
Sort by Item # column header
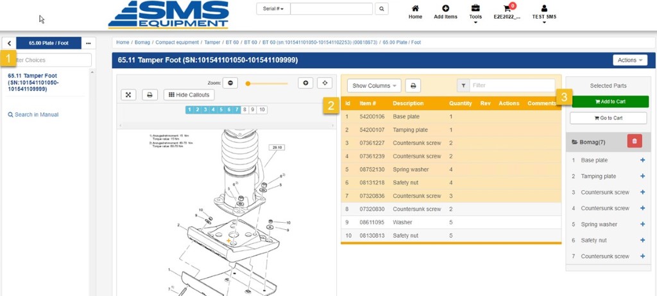pyautogui.click(x=368, y=103)
